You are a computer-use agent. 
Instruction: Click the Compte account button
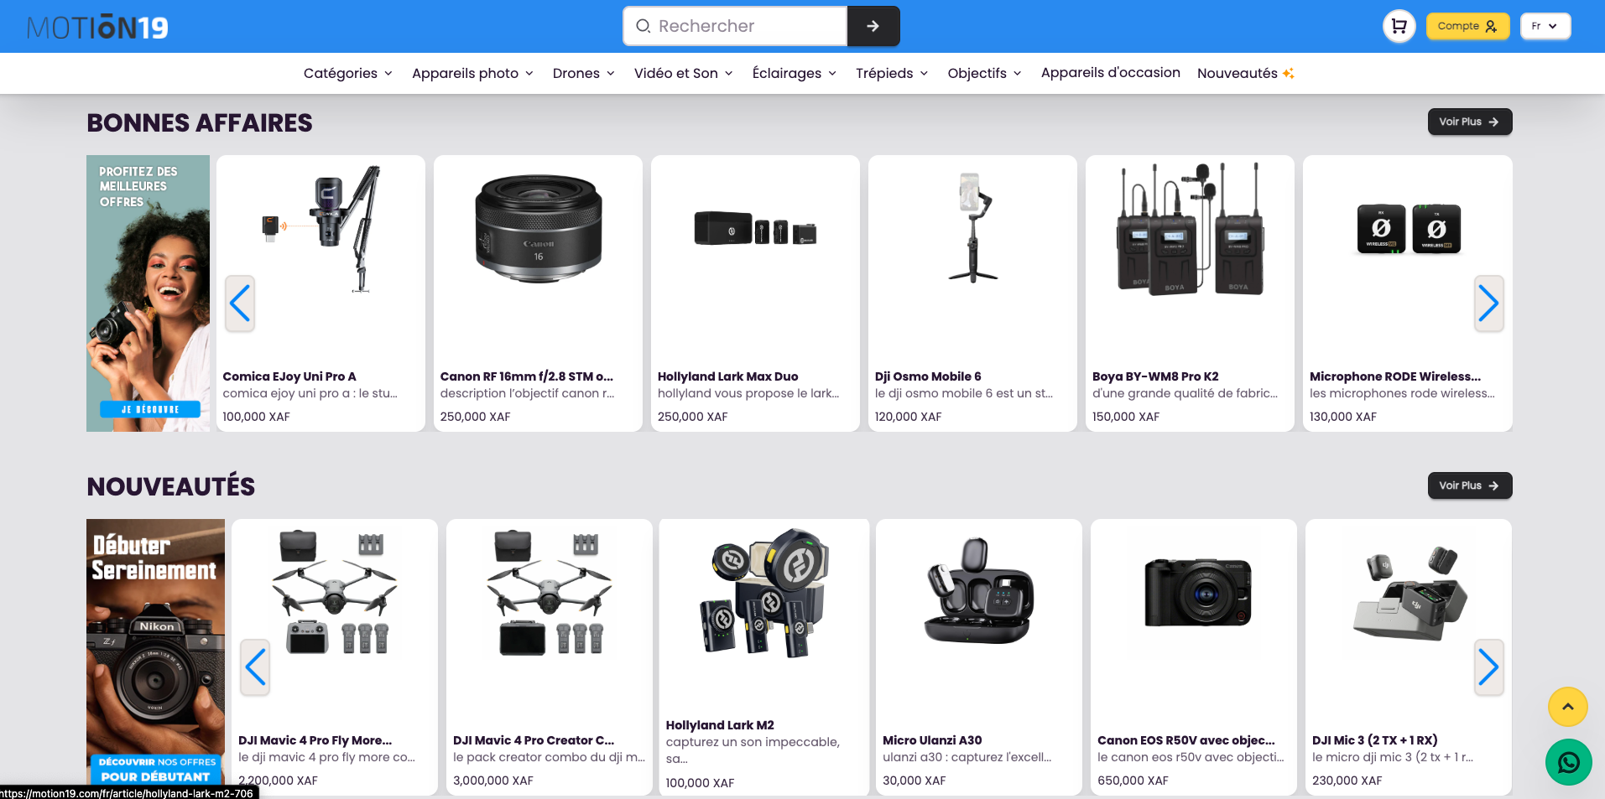[1467, 26]
